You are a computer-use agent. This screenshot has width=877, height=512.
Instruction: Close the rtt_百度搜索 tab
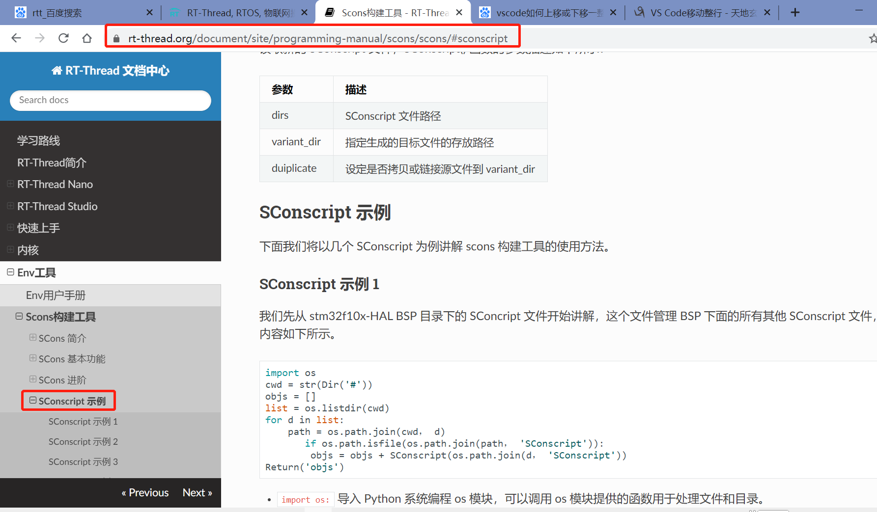tap(150, 13)
